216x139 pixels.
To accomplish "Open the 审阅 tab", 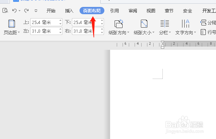I will pos(133,11).
